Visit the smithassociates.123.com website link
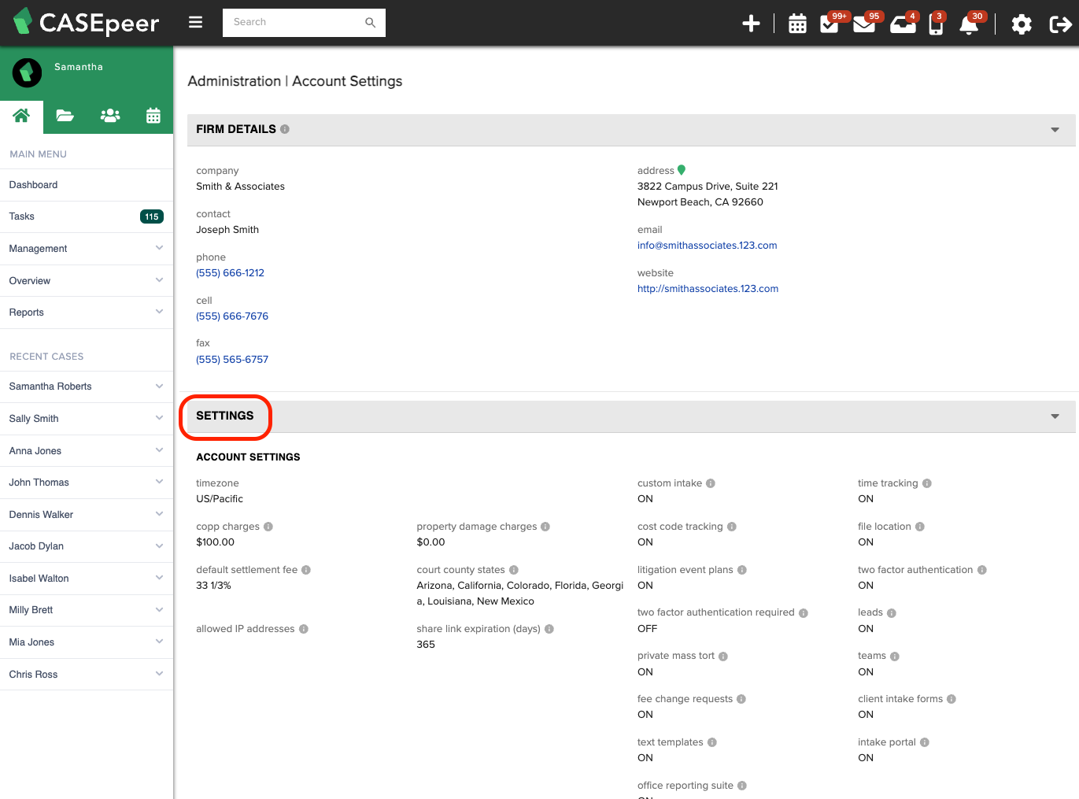The image size is (1079, 799). pyautogui.click(x=708, y=288)
